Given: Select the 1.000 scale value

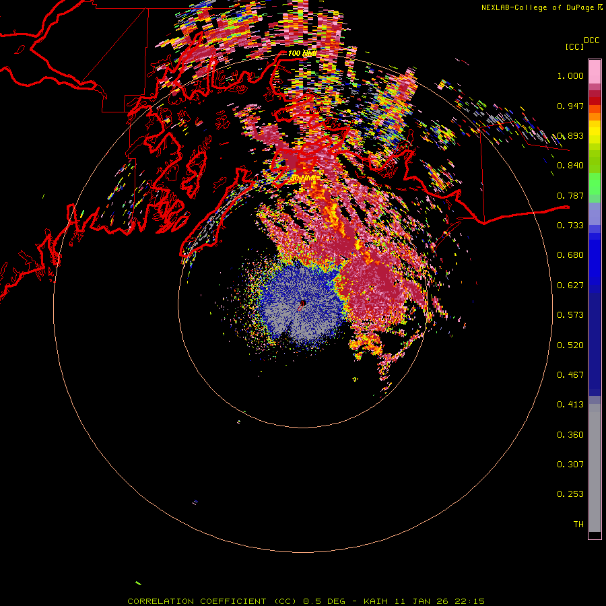Looking at the screenshot, I should [x=570, y=75].
